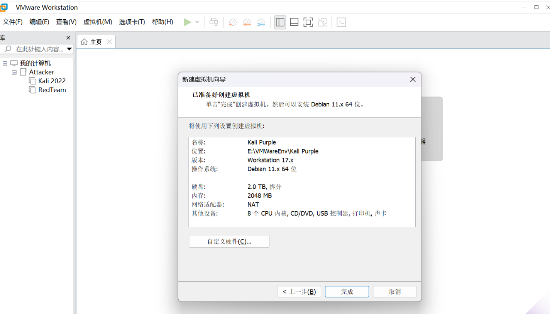Open the 选项卡(T) menu
This screenshot has height=314, width=550.
click(132, 22)
